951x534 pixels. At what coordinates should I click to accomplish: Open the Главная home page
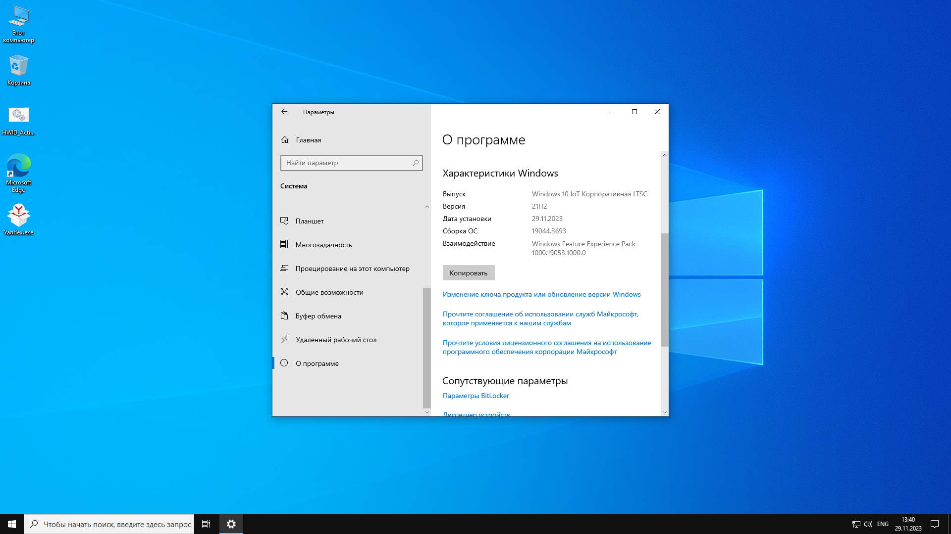(308, 140)
